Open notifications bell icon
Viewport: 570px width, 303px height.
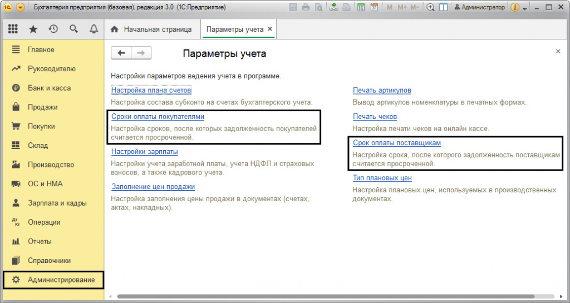point(94,29)
